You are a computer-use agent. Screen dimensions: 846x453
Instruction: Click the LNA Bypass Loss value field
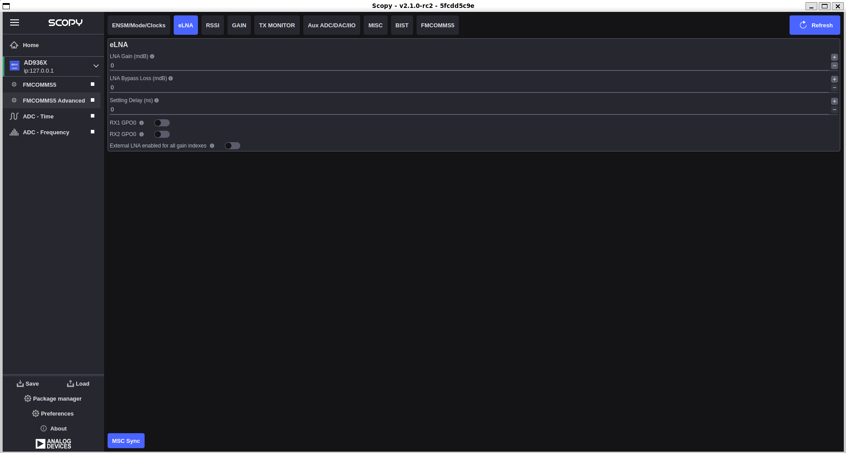tap(469, 88)
